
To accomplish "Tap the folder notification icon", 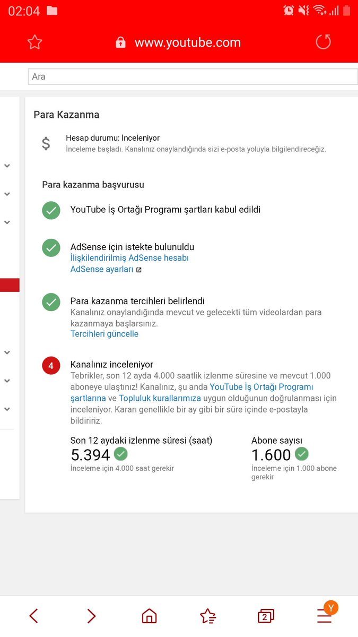I will click(52, 10).
